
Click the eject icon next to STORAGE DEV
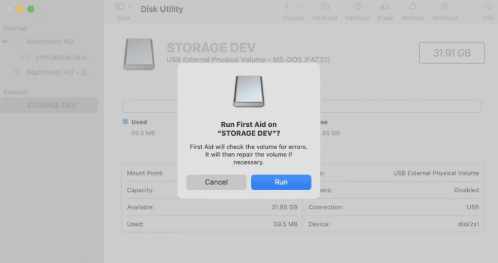90,105
